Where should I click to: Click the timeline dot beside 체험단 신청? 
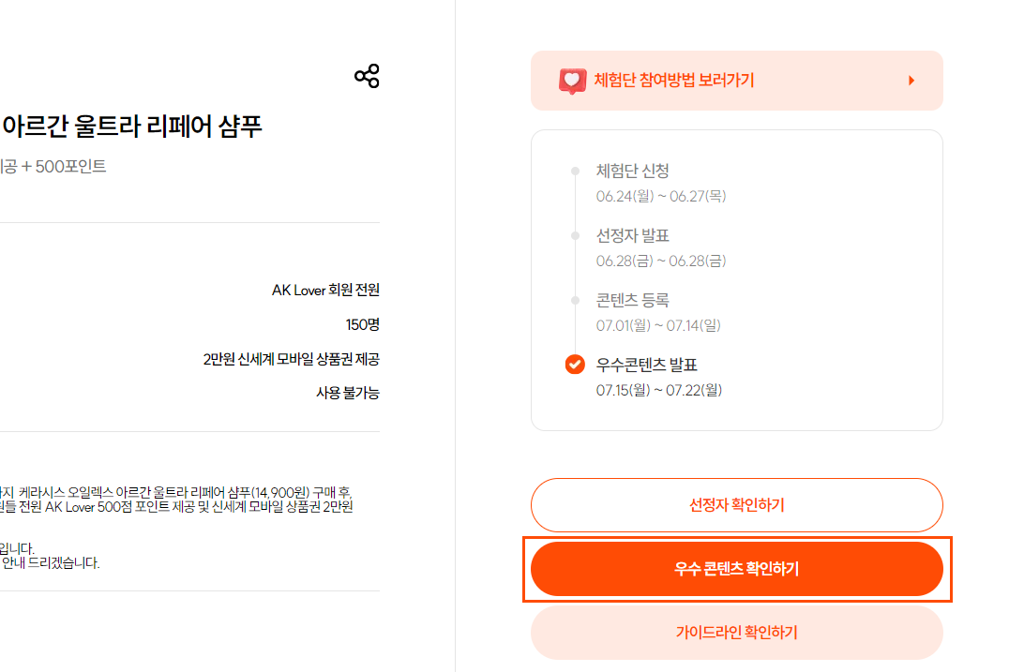575,172
